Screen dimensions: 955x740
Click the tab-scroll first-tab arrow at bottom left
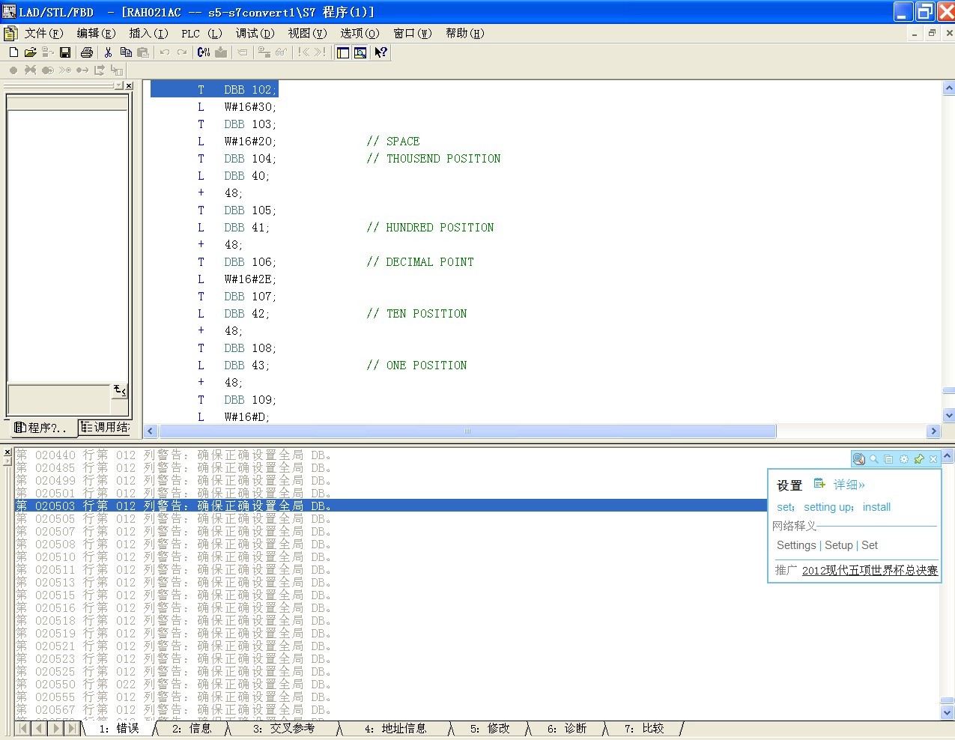point(23,728)
